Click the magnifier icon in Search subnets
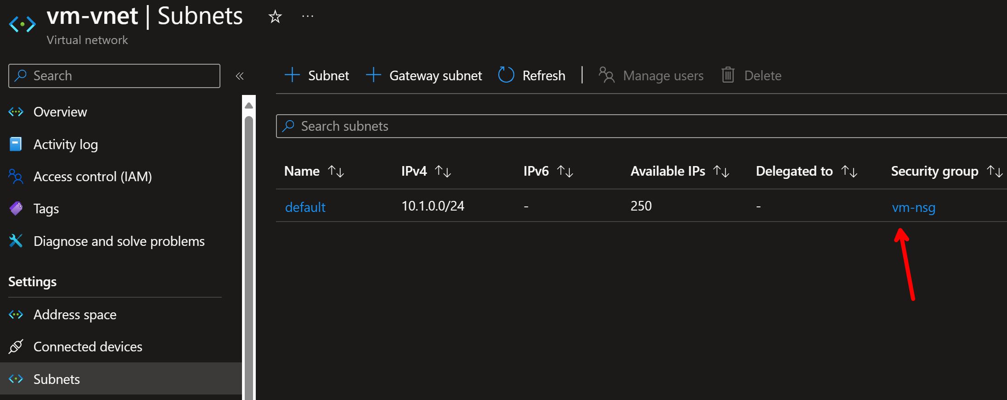Screen dimensions: 1007x400 click(288, 126)
